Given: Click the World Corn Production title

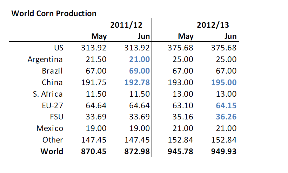Looking at the screenshot, I should (x=54, y=14).
